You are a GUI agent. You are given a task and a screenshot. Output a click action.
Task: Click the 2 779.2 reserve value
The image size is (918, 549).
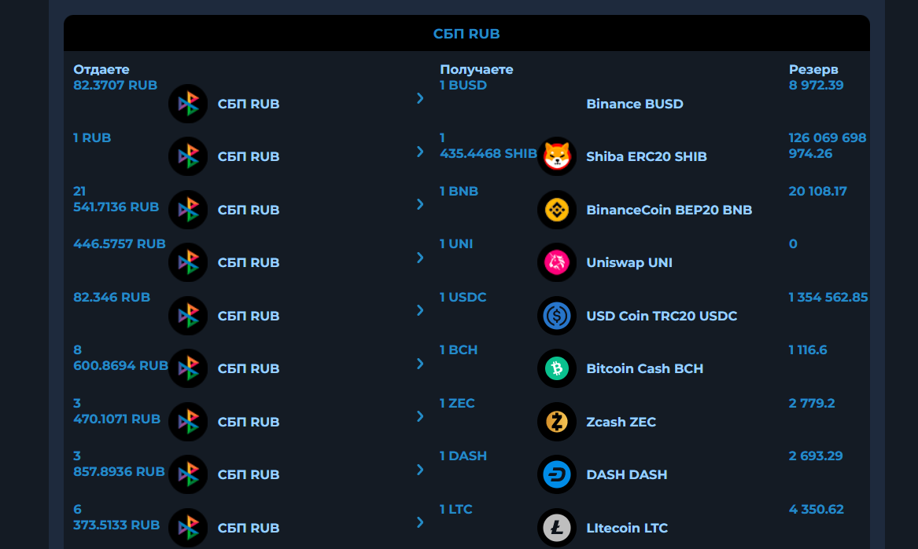pyautogui.click(x=812, y=403)
